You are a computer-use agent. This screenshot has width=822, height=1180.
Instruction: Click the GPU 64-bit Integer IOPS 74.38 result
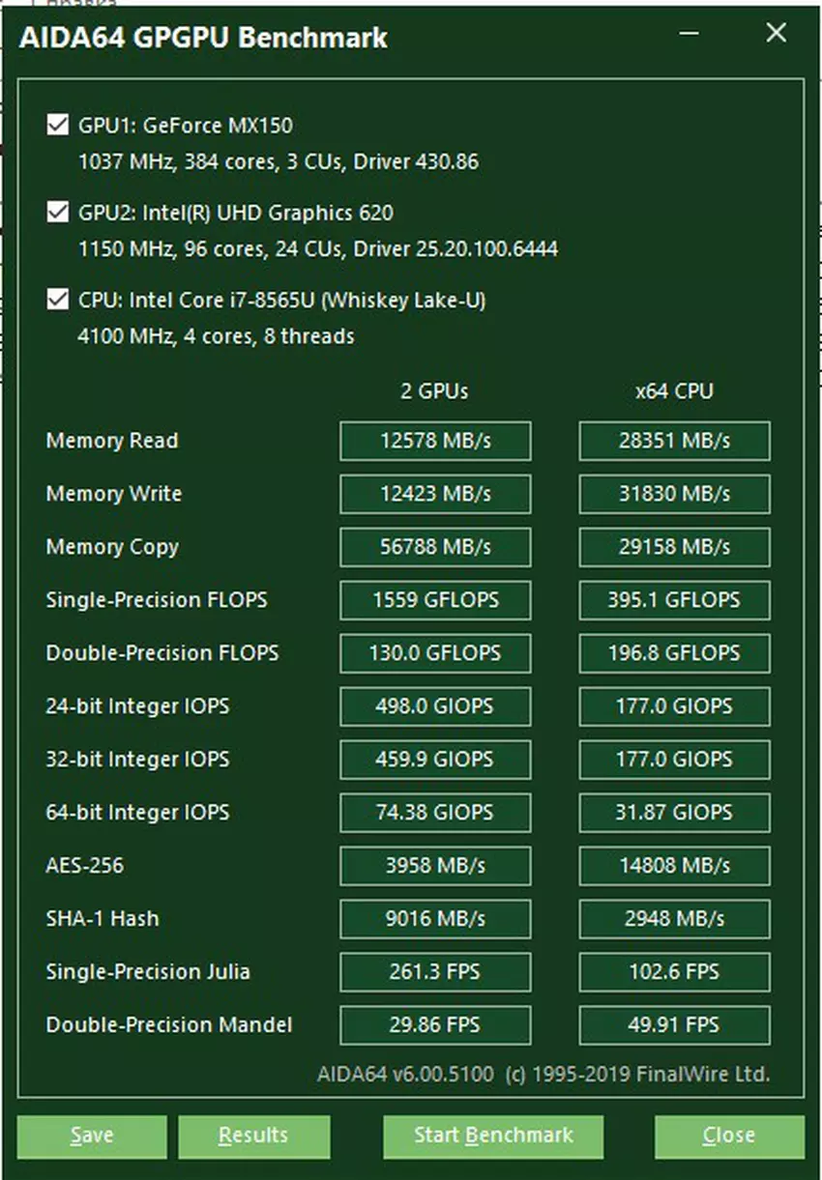[435, 813]
